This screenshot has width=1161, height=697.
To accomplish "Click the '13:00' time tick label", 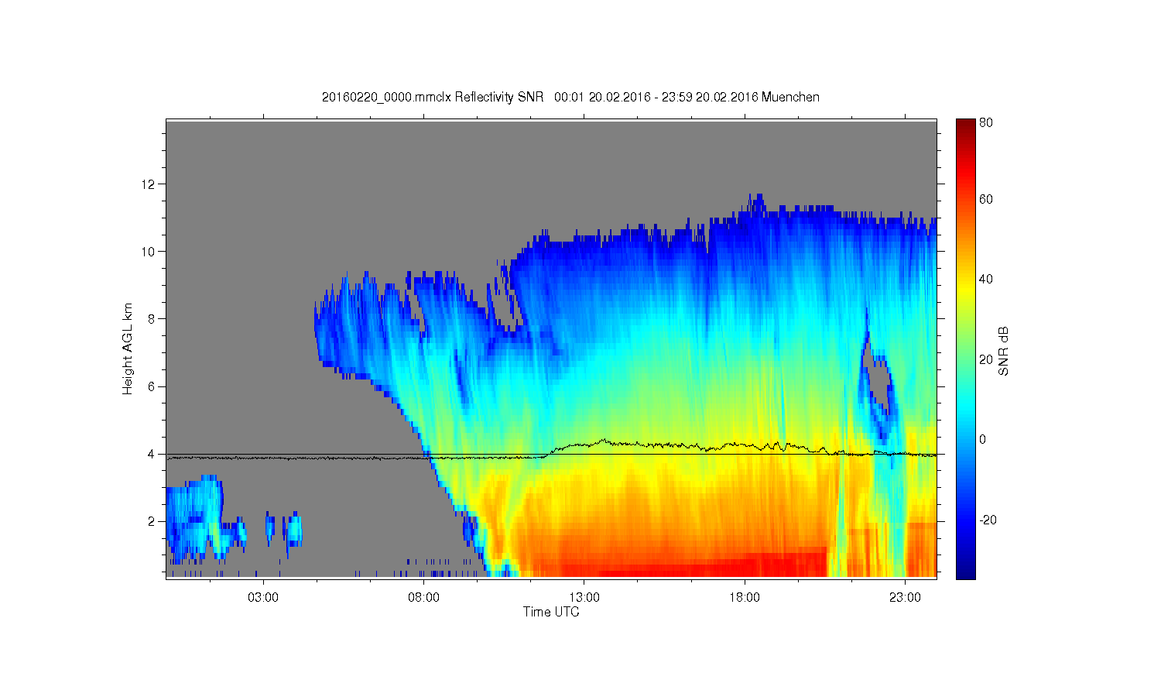I will (x=584, y=598).
